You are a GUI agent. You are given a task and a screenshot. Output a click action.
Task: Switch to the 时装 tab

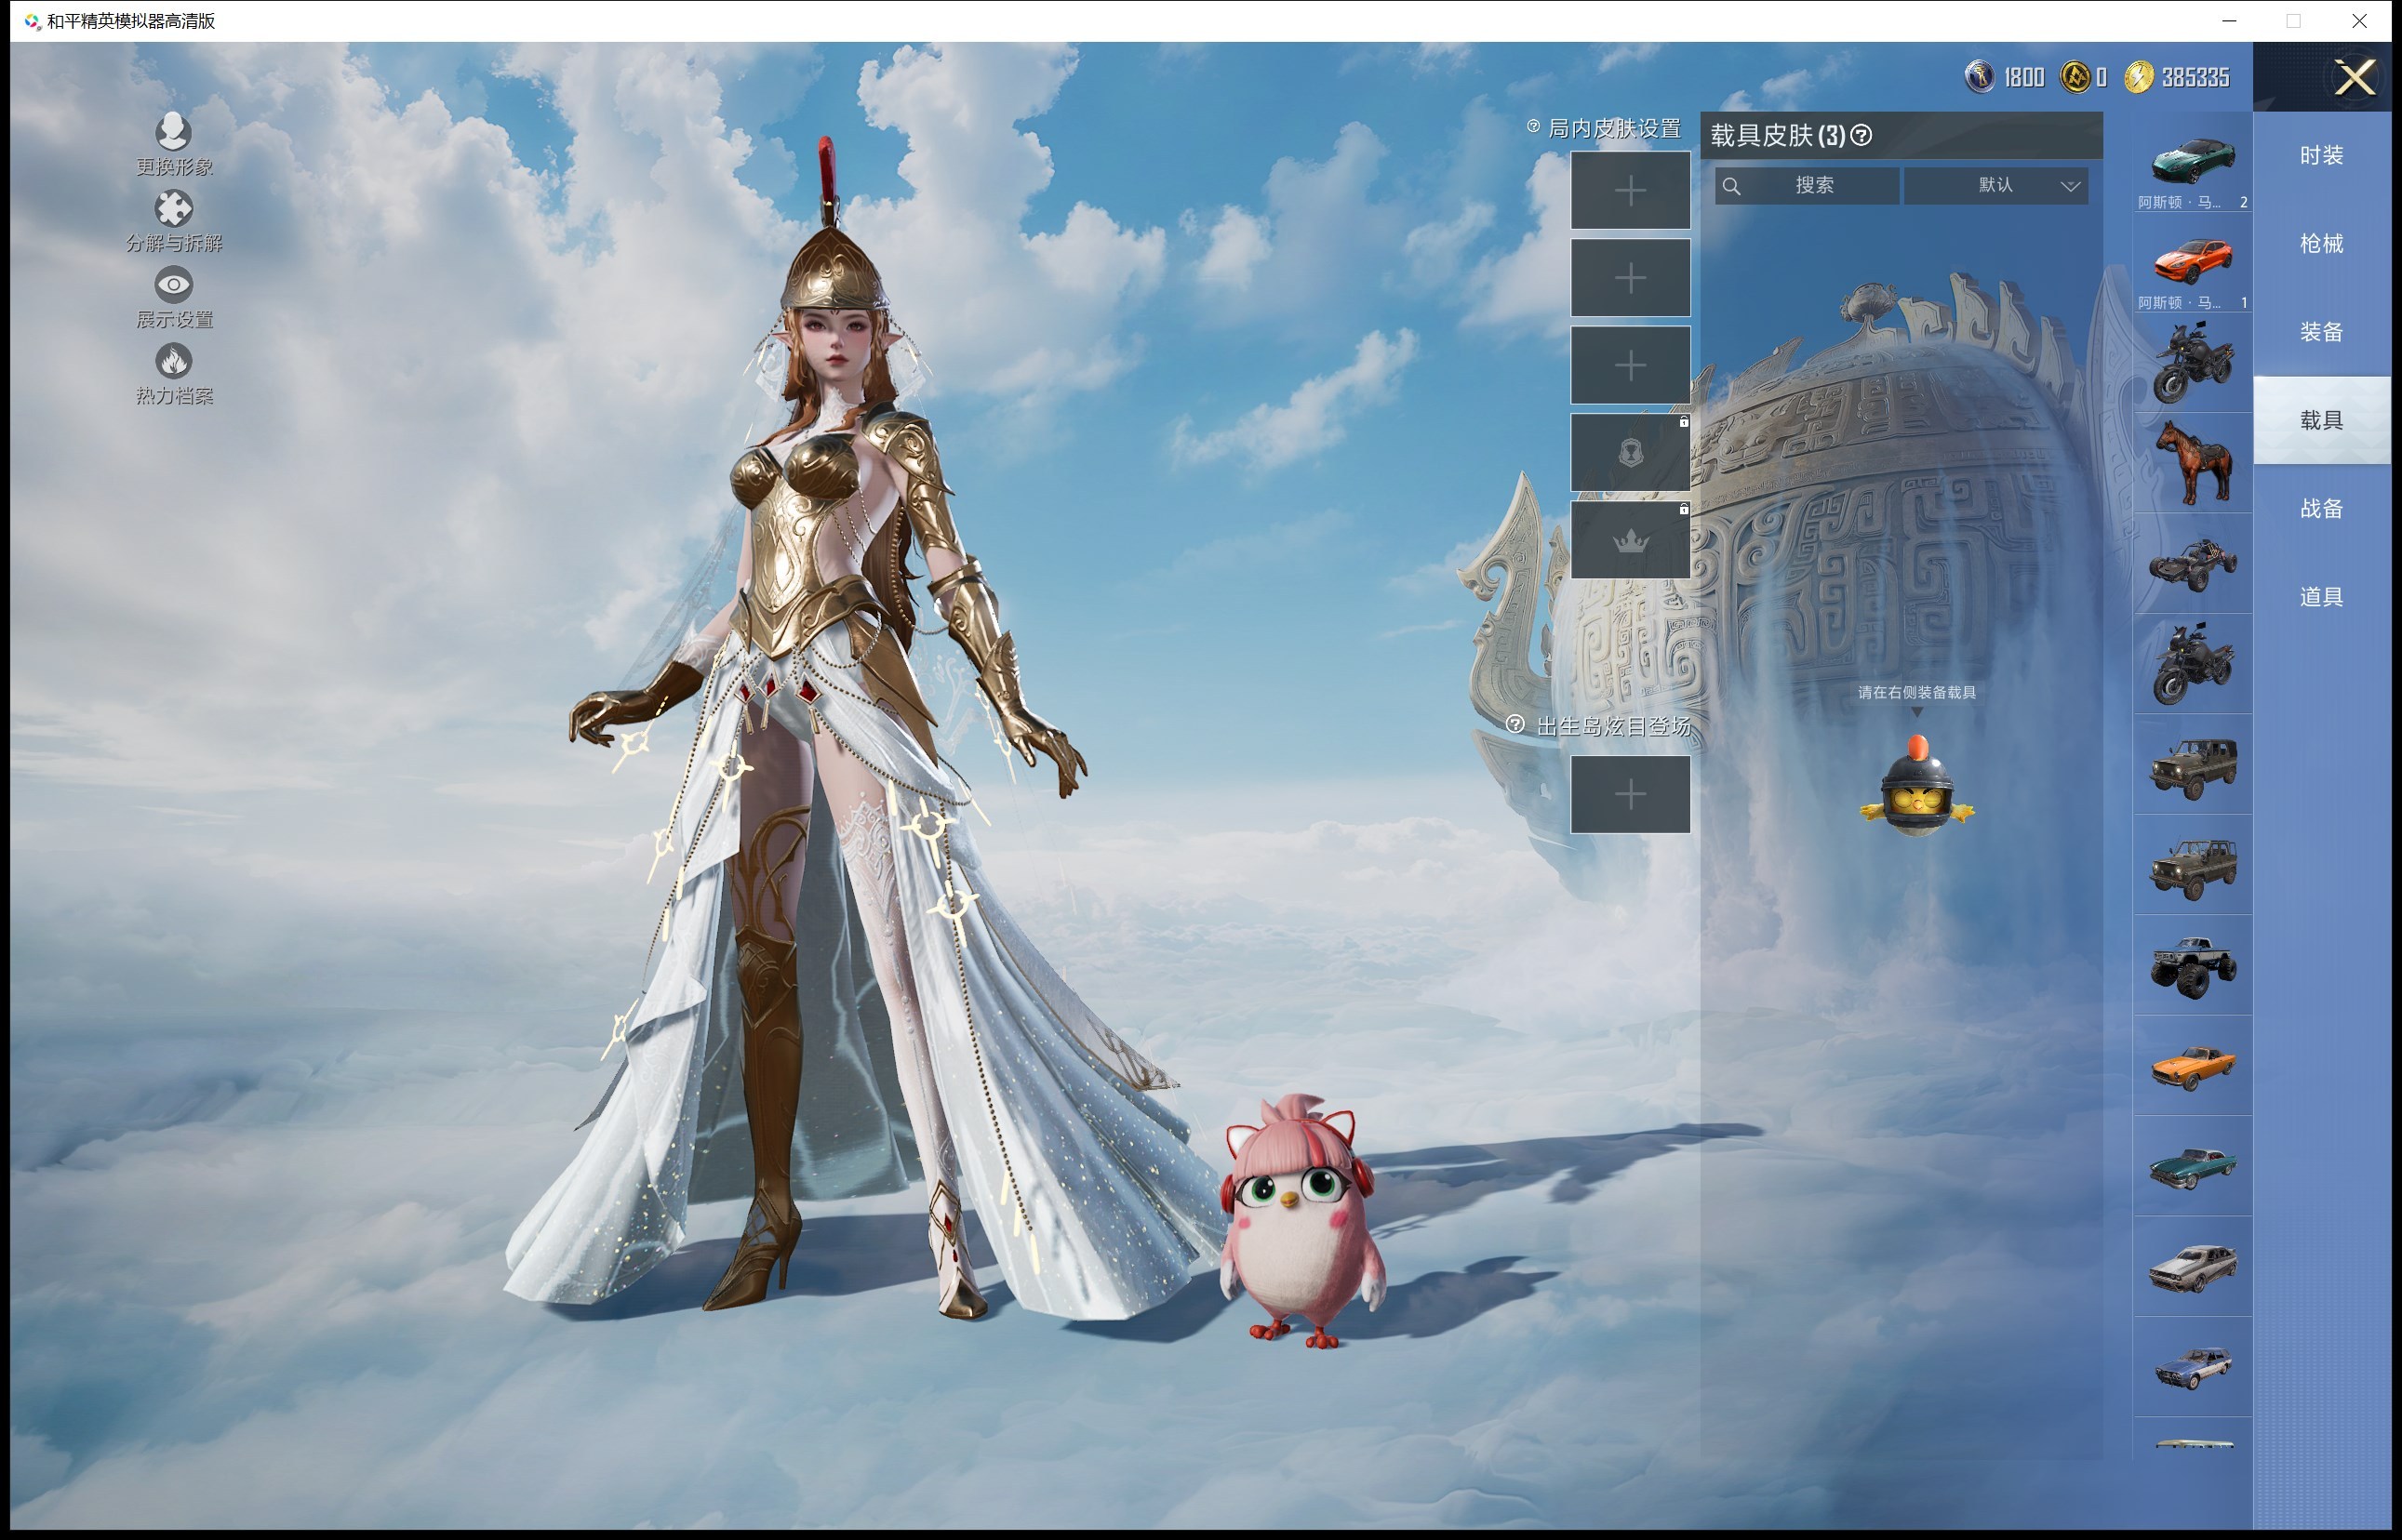point(2321,155)
